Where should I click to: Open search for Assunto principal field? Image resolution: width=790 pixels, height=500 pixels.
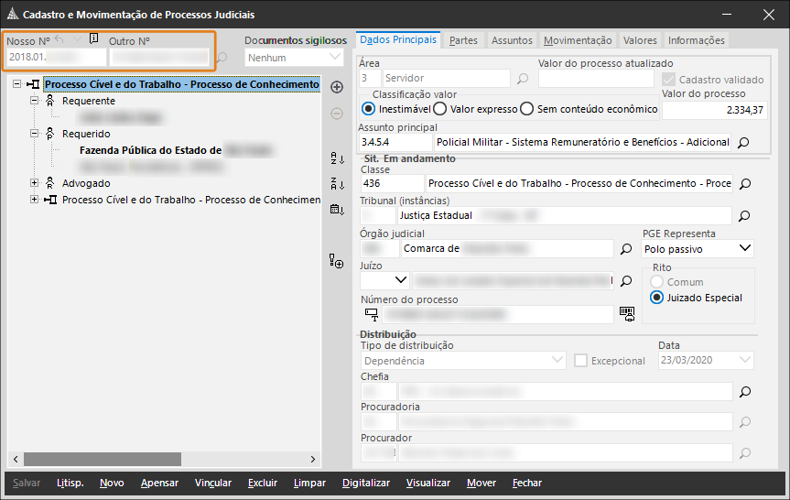click(x=743, y=143)
